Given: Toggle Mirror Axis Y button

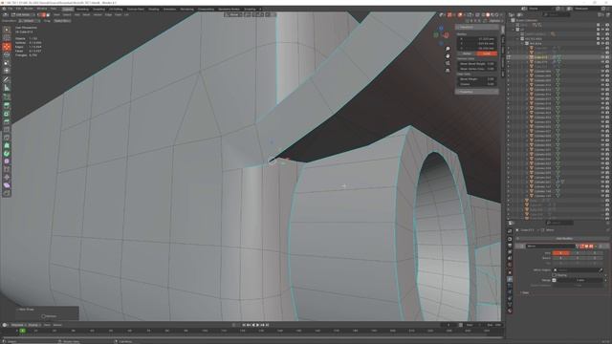Looking at the screenshot, I should [578, 253].
